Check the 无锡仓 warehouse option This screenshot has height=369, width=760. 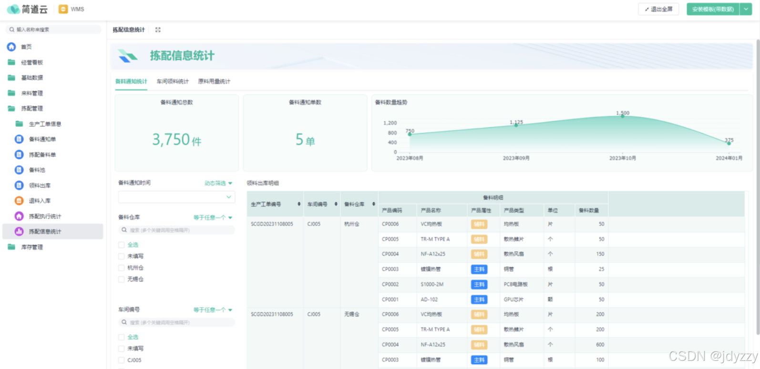pyautogui.click(x=121, y=279)
